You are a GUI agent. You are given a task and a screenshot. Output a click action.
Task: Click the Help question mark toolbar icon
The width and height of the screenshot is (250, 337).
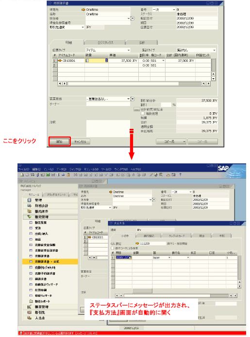[x=180, y=175]
